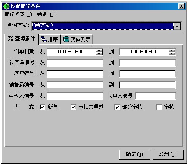Uncheck the 审核未通过 checkbox
This screenshot has height=164, width=187.
coord(74,107)
